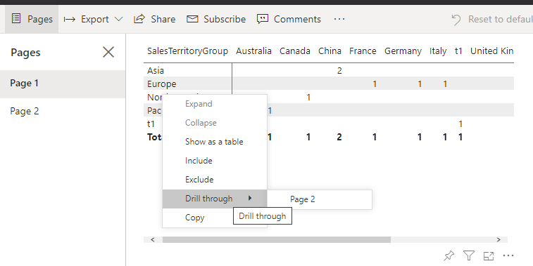Click Reset to default
Screen dimensions: 533x266
pos(491,20)
